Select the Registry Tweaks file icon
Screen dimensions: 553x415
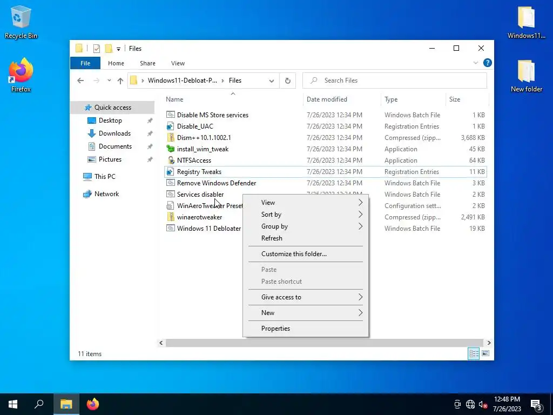point(171,171)
